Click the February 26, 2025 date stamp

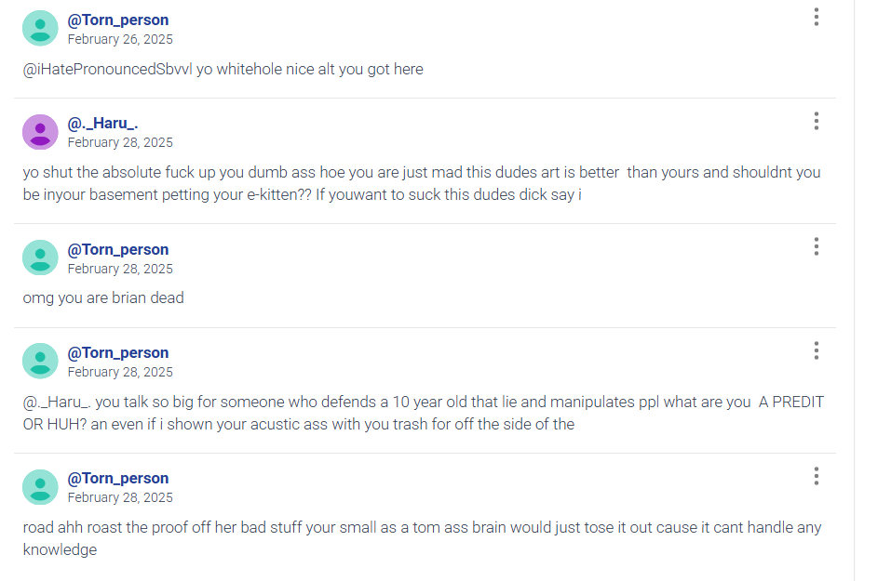pos(120,39)
